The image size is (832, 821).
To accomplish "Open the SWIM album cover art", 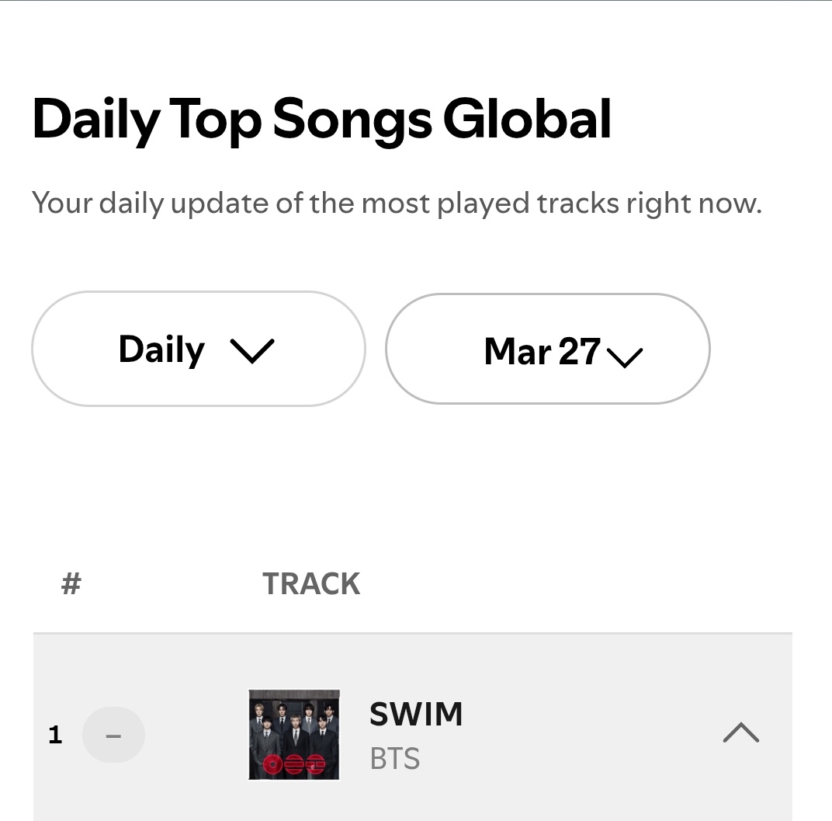I will pyautogui.click(x=293, y=734).
